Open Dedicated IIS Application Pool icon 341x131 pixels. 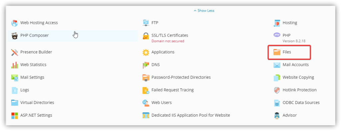click(146, 116)
